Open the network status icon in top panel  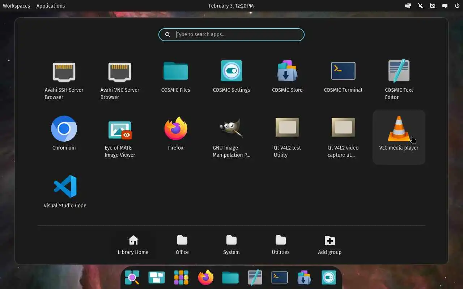click(433, 6)
